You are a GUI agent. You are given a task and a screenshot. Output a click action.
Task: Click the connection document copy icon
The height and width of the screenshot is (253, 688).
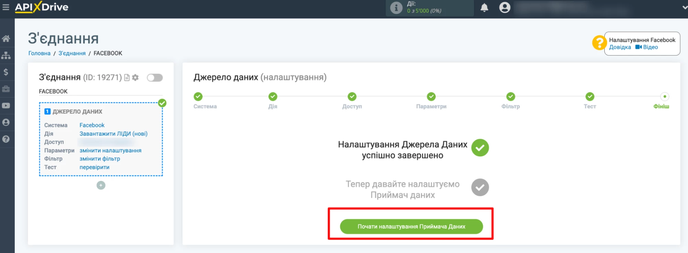pos(127,78)
